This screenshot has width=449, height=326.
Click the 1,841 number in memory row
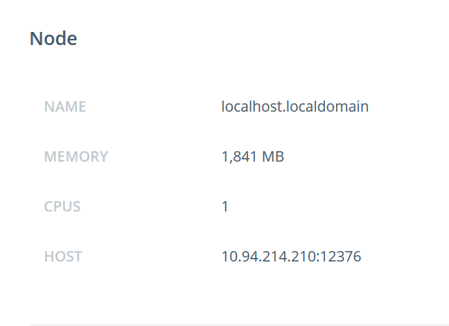point(239,157)
